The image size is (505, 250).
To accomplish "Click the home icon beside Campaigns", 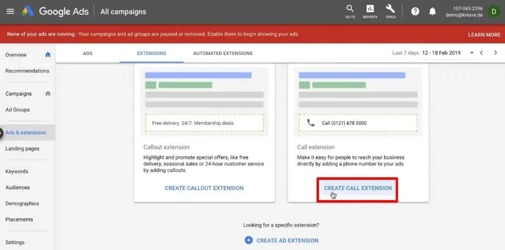I will click(x=48, y=94).
